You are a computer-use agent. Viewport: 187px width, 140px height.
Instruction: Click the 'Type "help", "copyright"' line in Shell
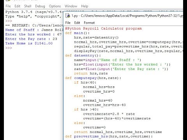coord(33,16)
